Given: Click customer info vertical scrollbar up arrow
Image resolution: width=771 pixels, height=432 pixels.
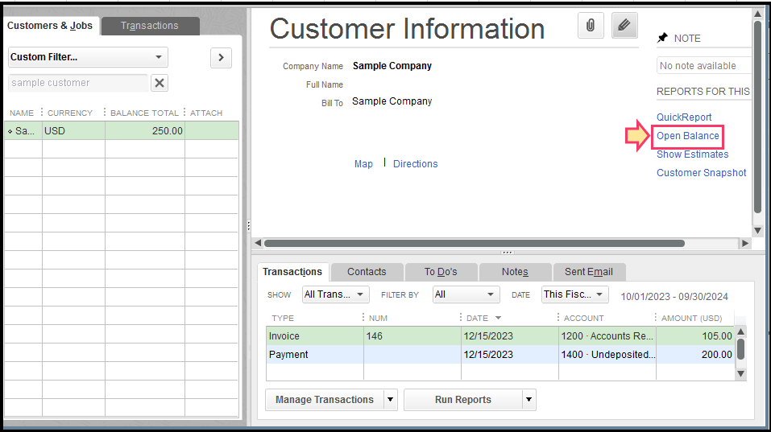Looking at the screenshot, I should tap(758, 14).
